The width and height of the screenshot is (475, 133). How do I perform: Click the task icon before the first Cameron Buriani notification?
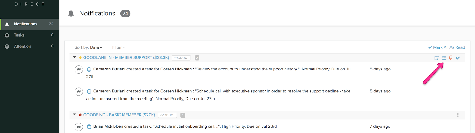pos(89,69)
